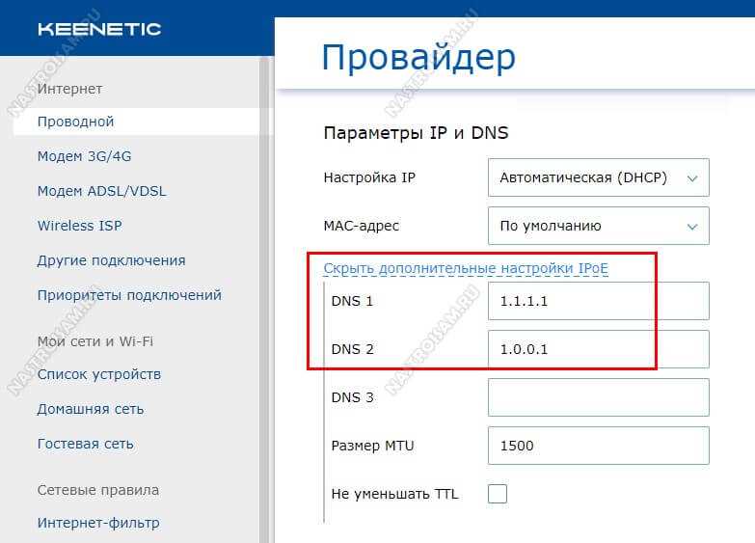Click Сетевые правила section header
The height and width of the screenshot is (543, 755).
coord(98,490)
